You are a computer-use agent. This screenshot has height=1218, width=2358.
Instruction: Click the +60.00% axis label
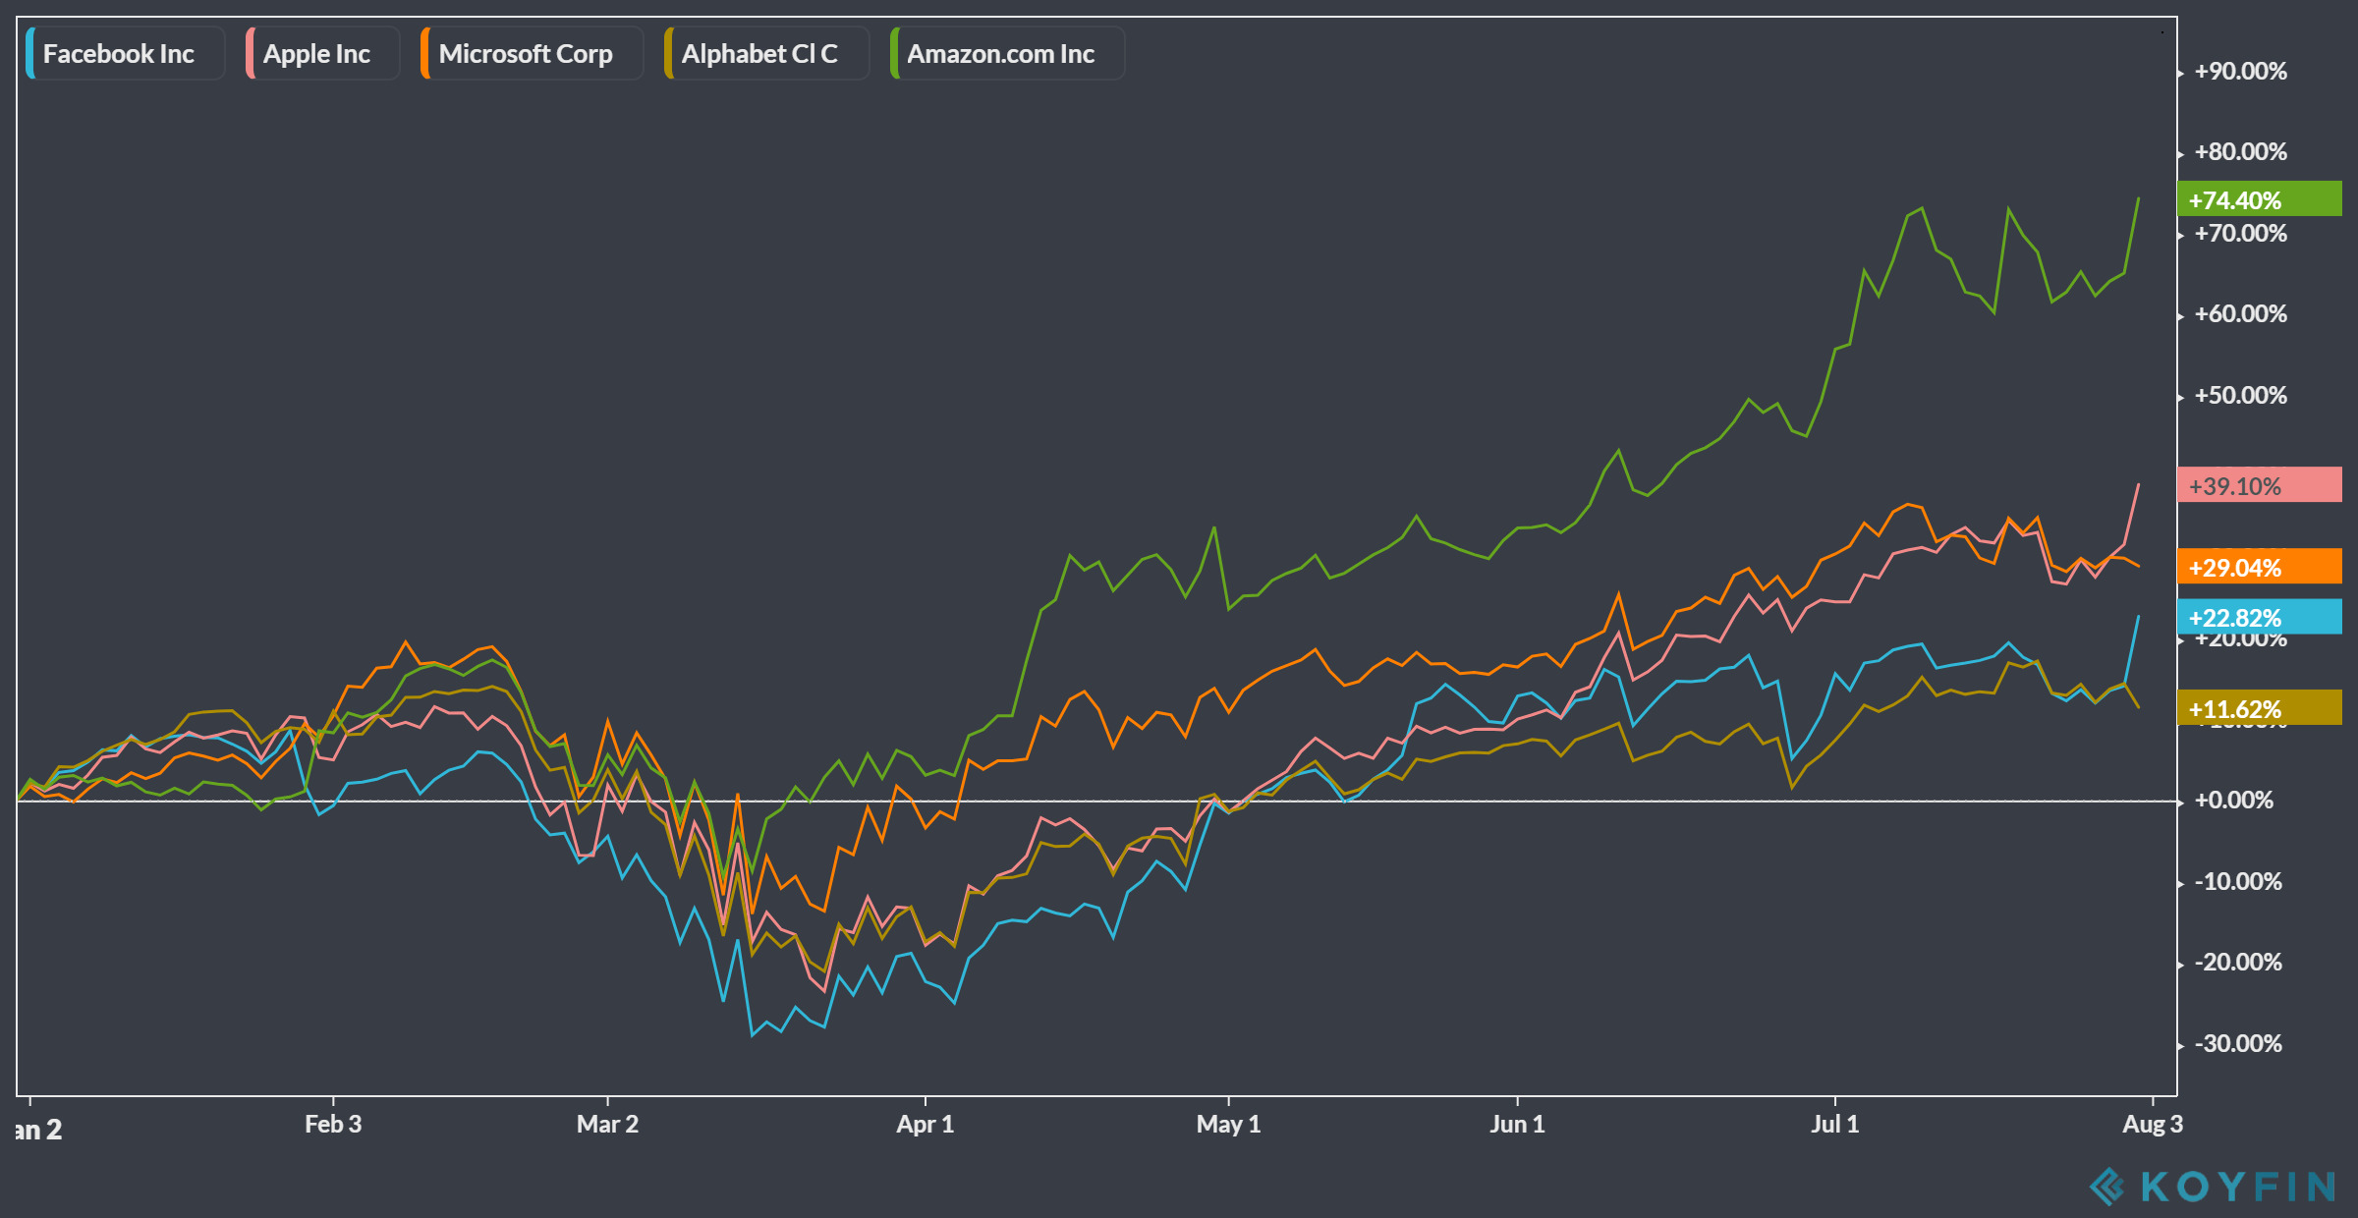click(2240, 314)
